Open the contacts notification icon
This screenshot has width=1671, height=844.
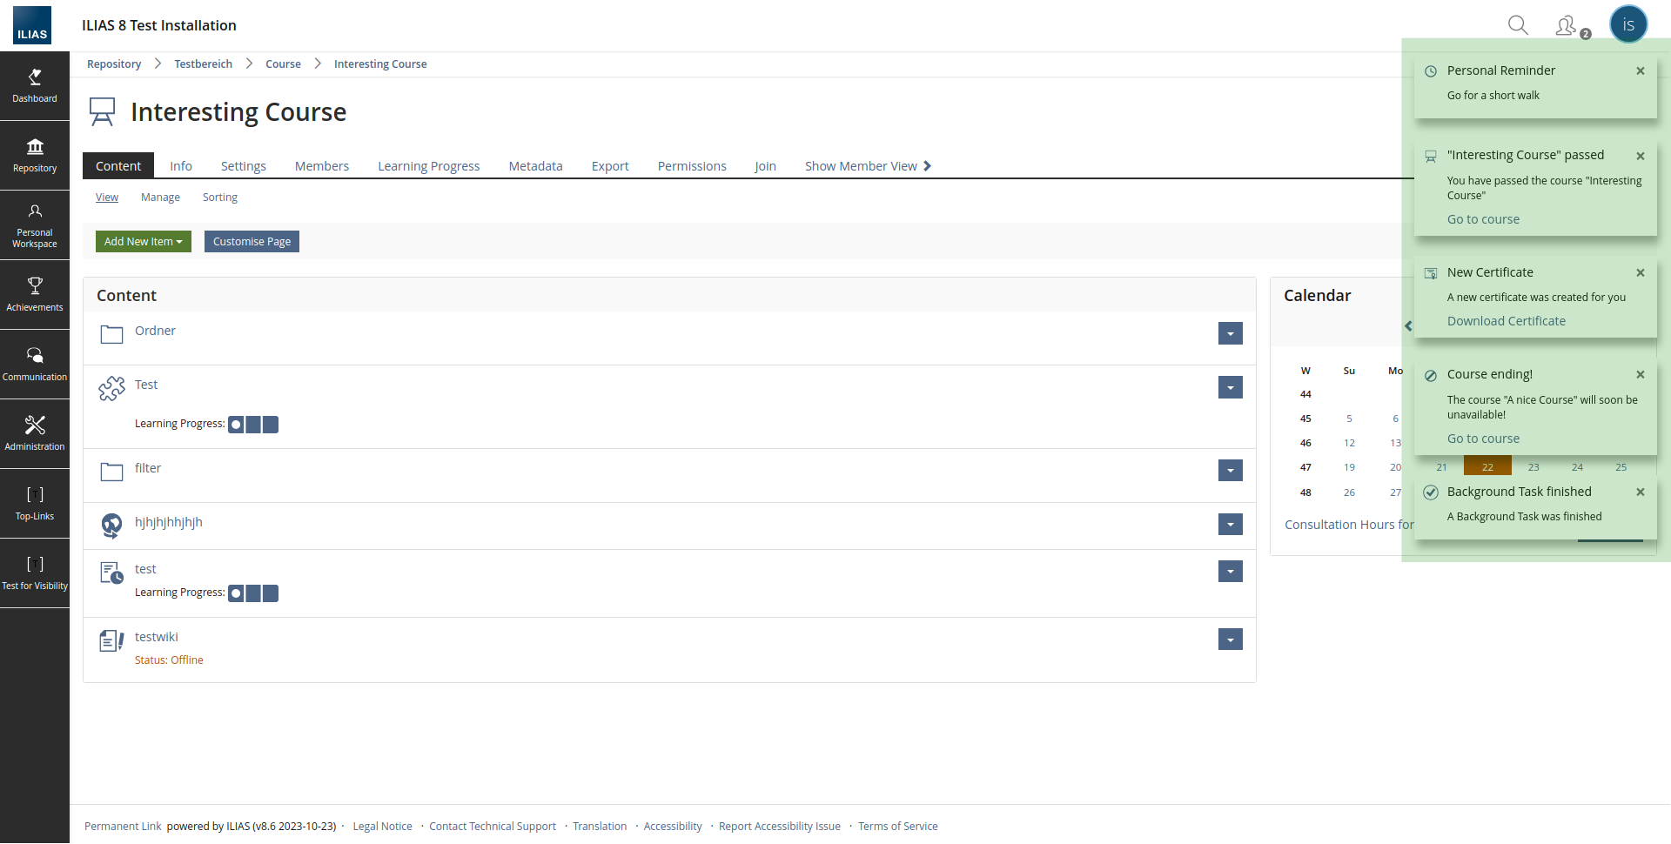tap(1567, 26)
